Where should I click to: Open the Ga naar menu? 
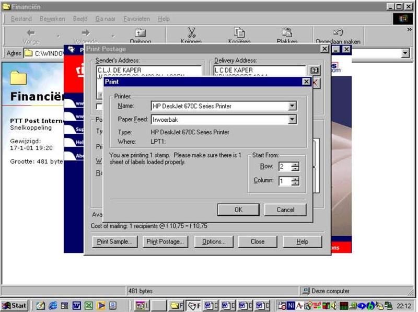tap(106, 19)
